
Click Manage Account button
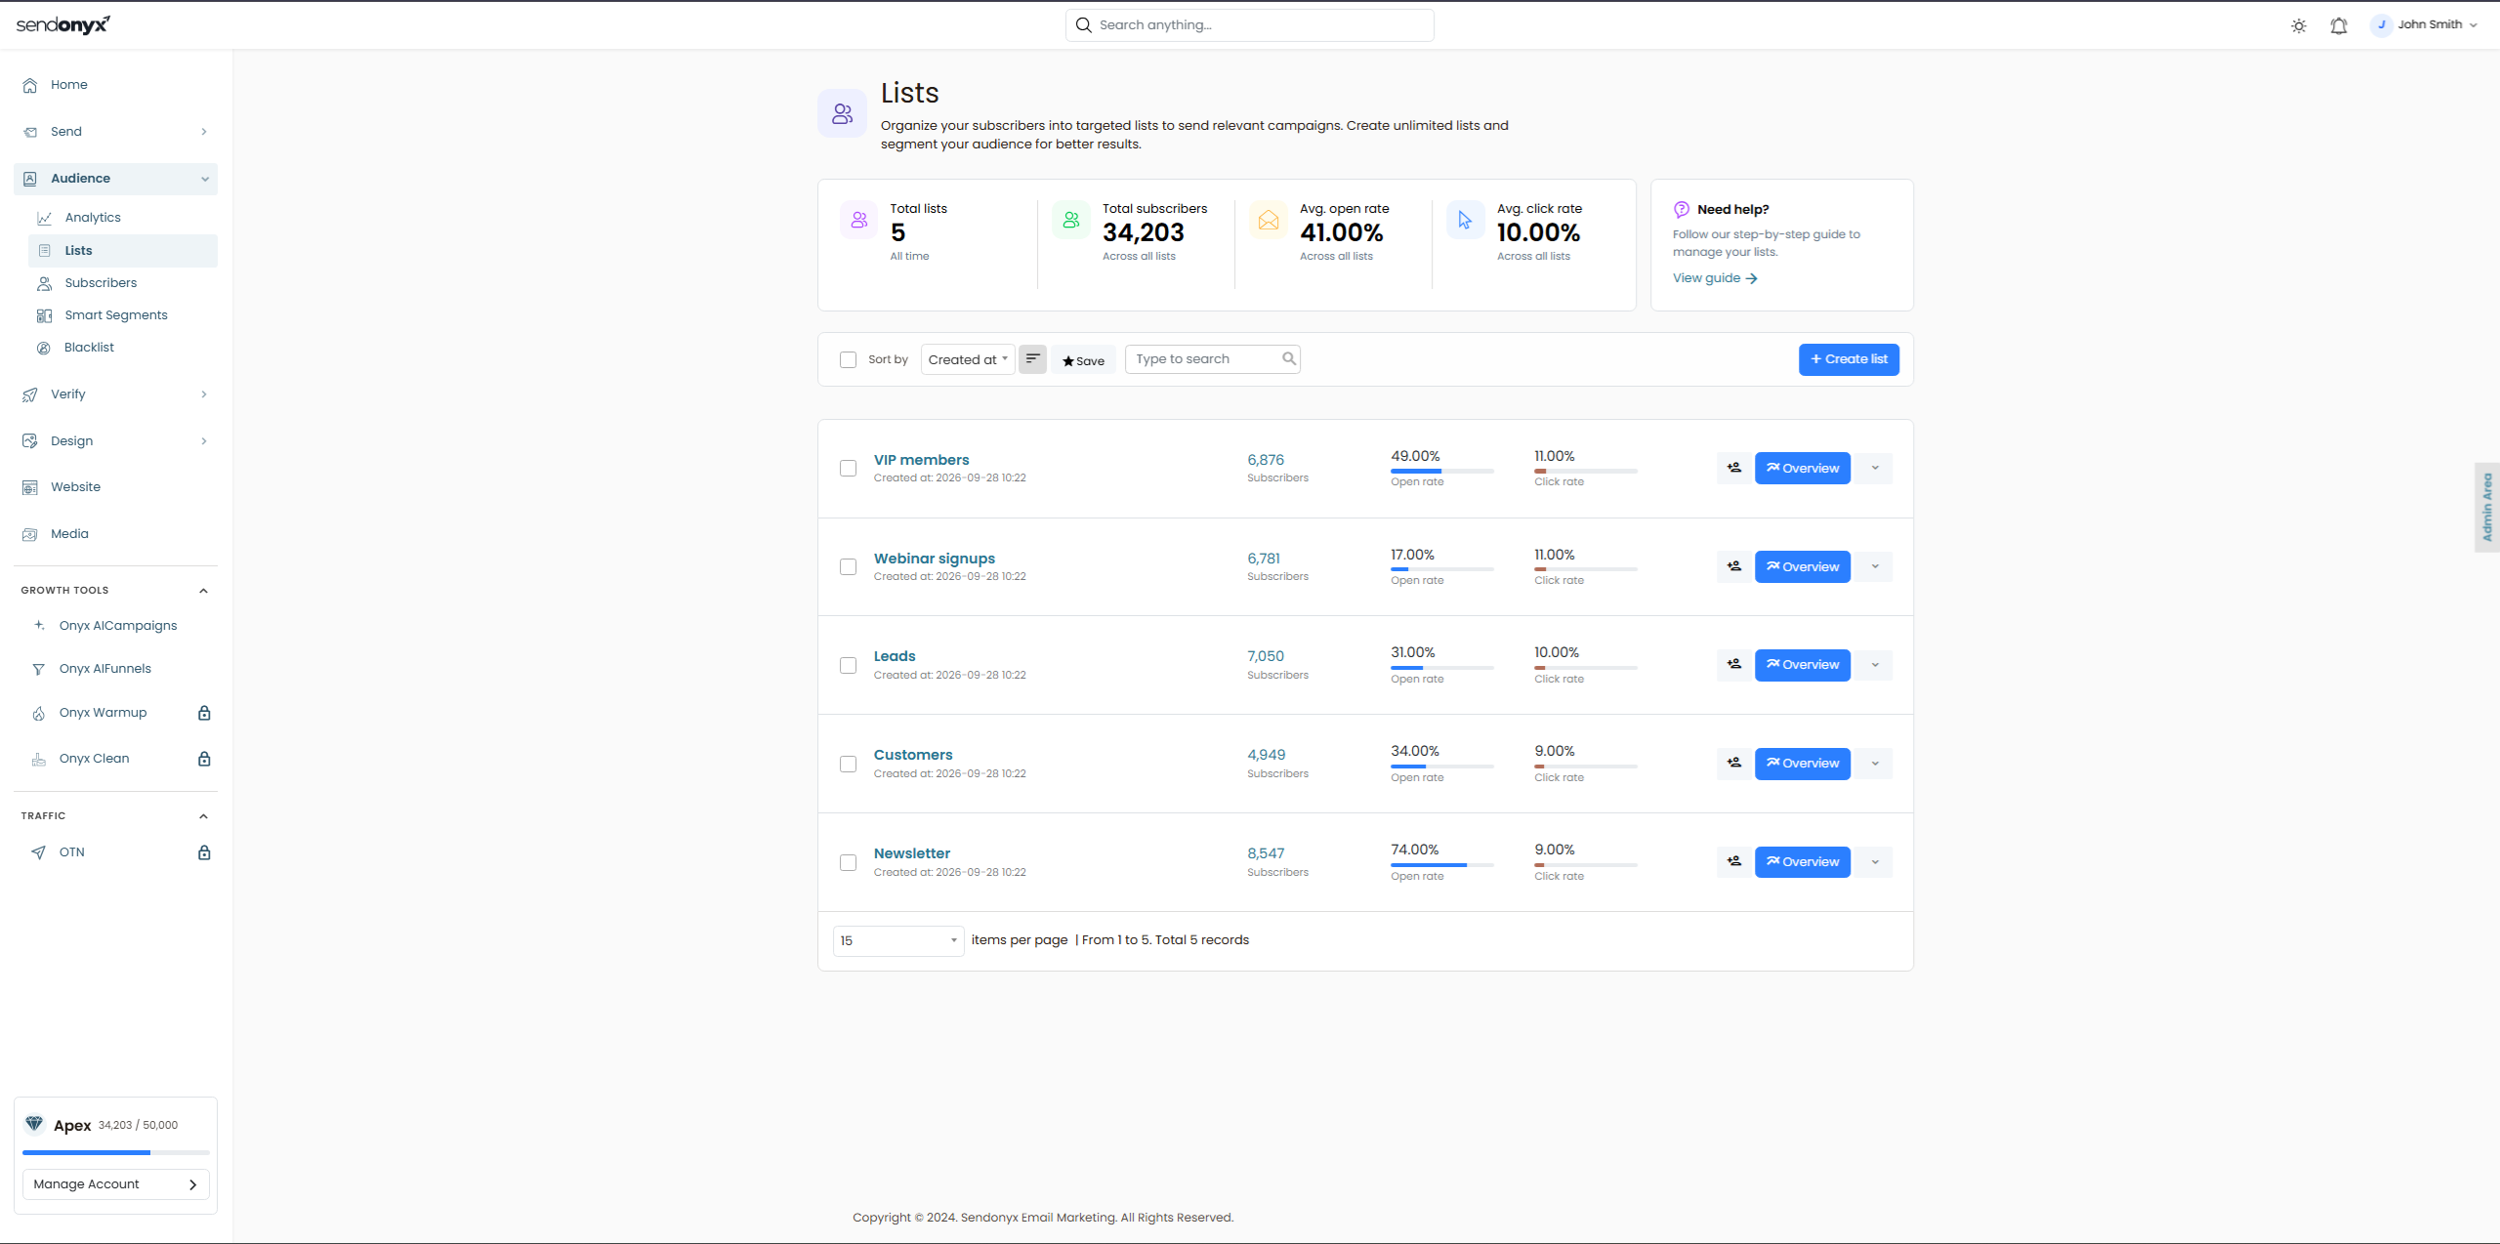pyautogui.click(x=116, y=1184)
